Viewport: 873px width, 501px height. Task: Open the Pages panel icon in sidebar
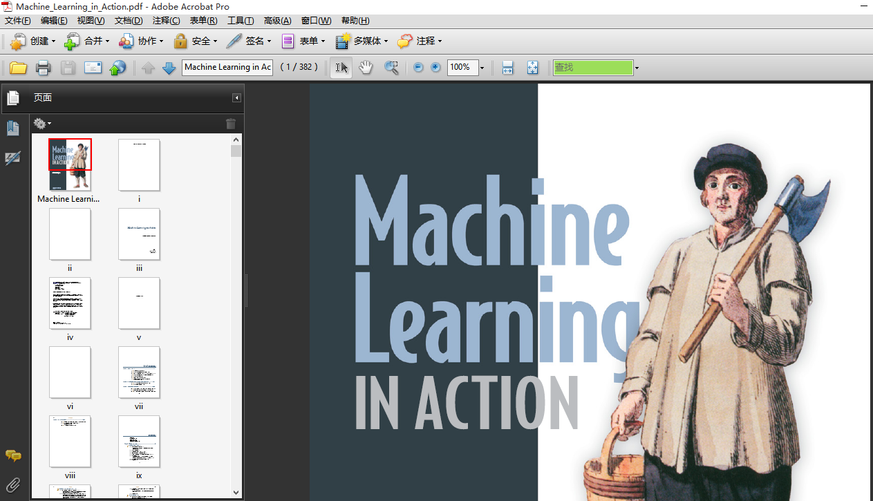click(x=12, y=98)
